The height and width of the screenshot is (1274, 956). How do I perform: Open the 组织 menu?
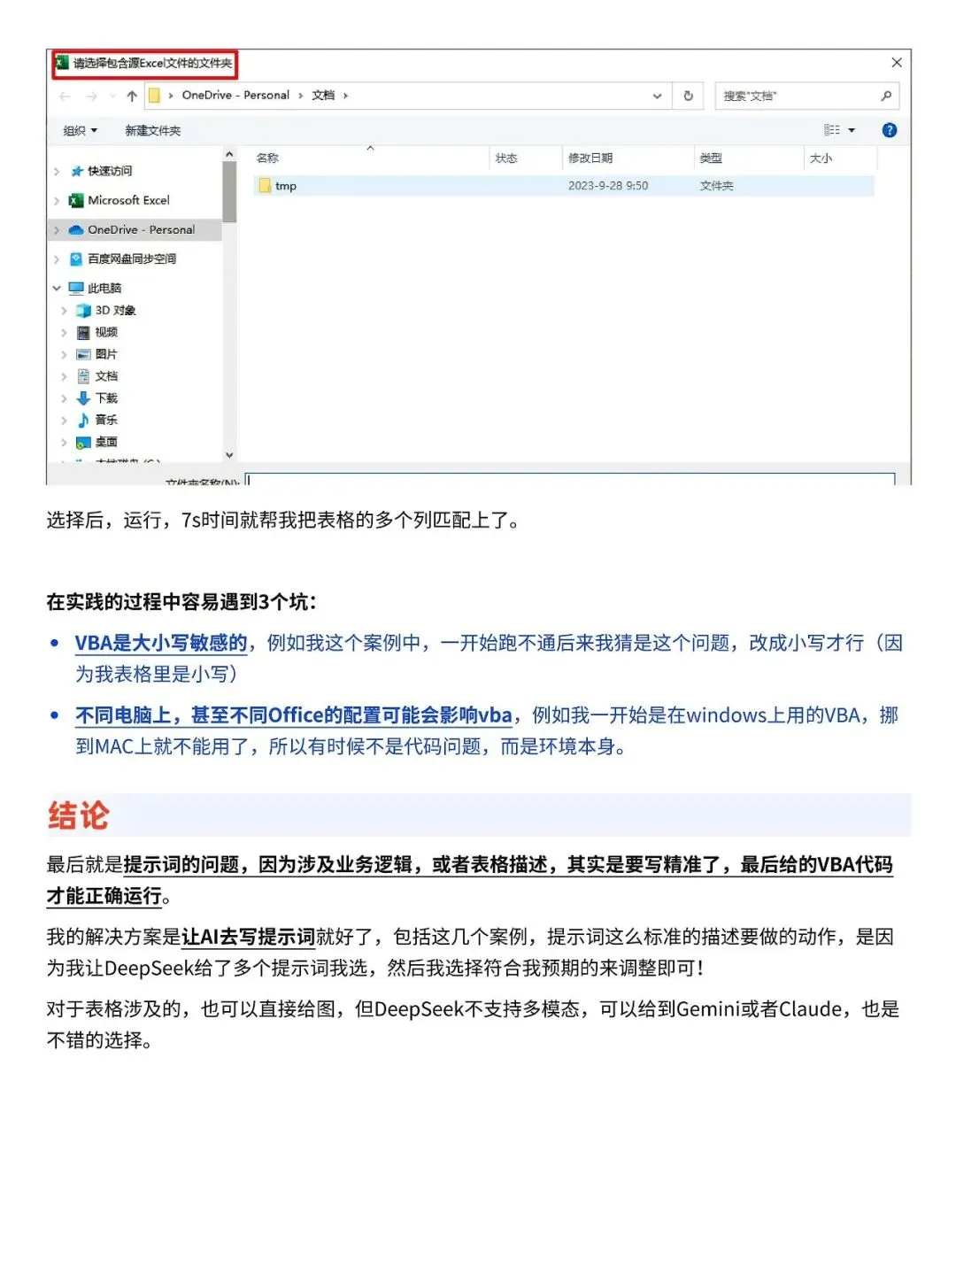pos(80,130)
